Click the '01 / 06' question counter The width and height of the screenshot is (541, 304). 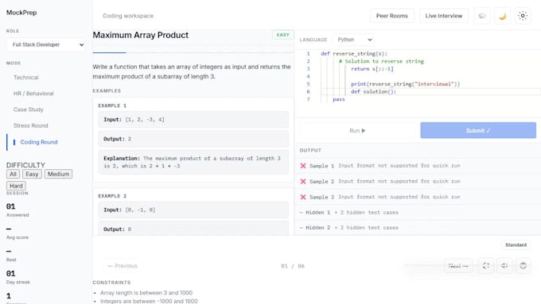pos(293,266)
